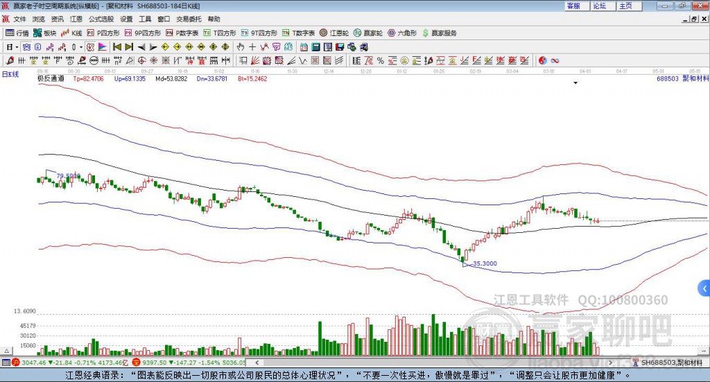Viewport: 710px width, 382px height.
Task: Open the T数字表 time table
Action: (x=298, y=33)
